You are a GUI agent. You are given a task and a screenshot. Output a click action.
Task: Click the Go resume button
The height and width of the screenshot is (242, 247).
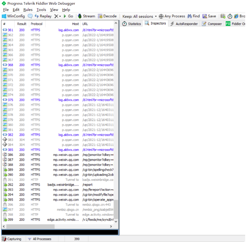click(x=69, y=16)
